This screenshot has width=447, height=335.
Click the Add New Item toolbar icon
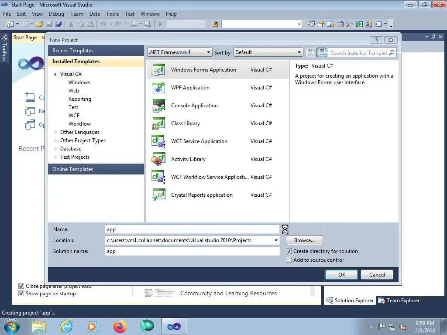[x=25, y=24]
